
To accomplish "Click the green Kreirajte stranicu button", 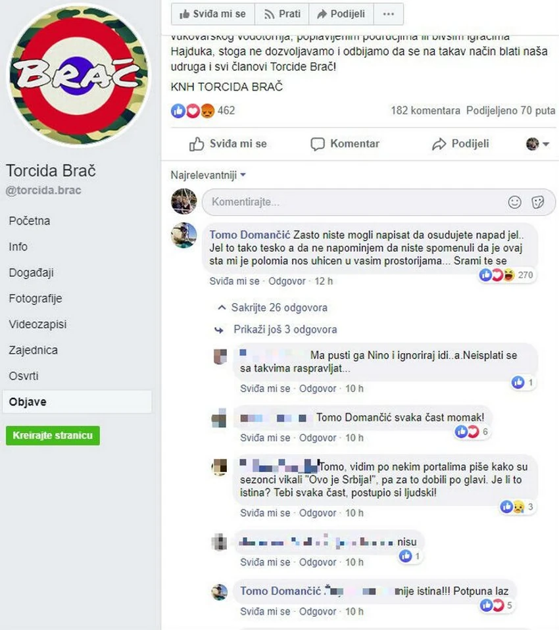I will pyautogui.click(x=53, y=435).
